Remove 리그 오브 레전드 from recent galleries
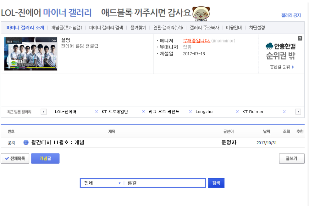Image resolution: width=309 pixels, height=206 pixels. pos(190,112)
